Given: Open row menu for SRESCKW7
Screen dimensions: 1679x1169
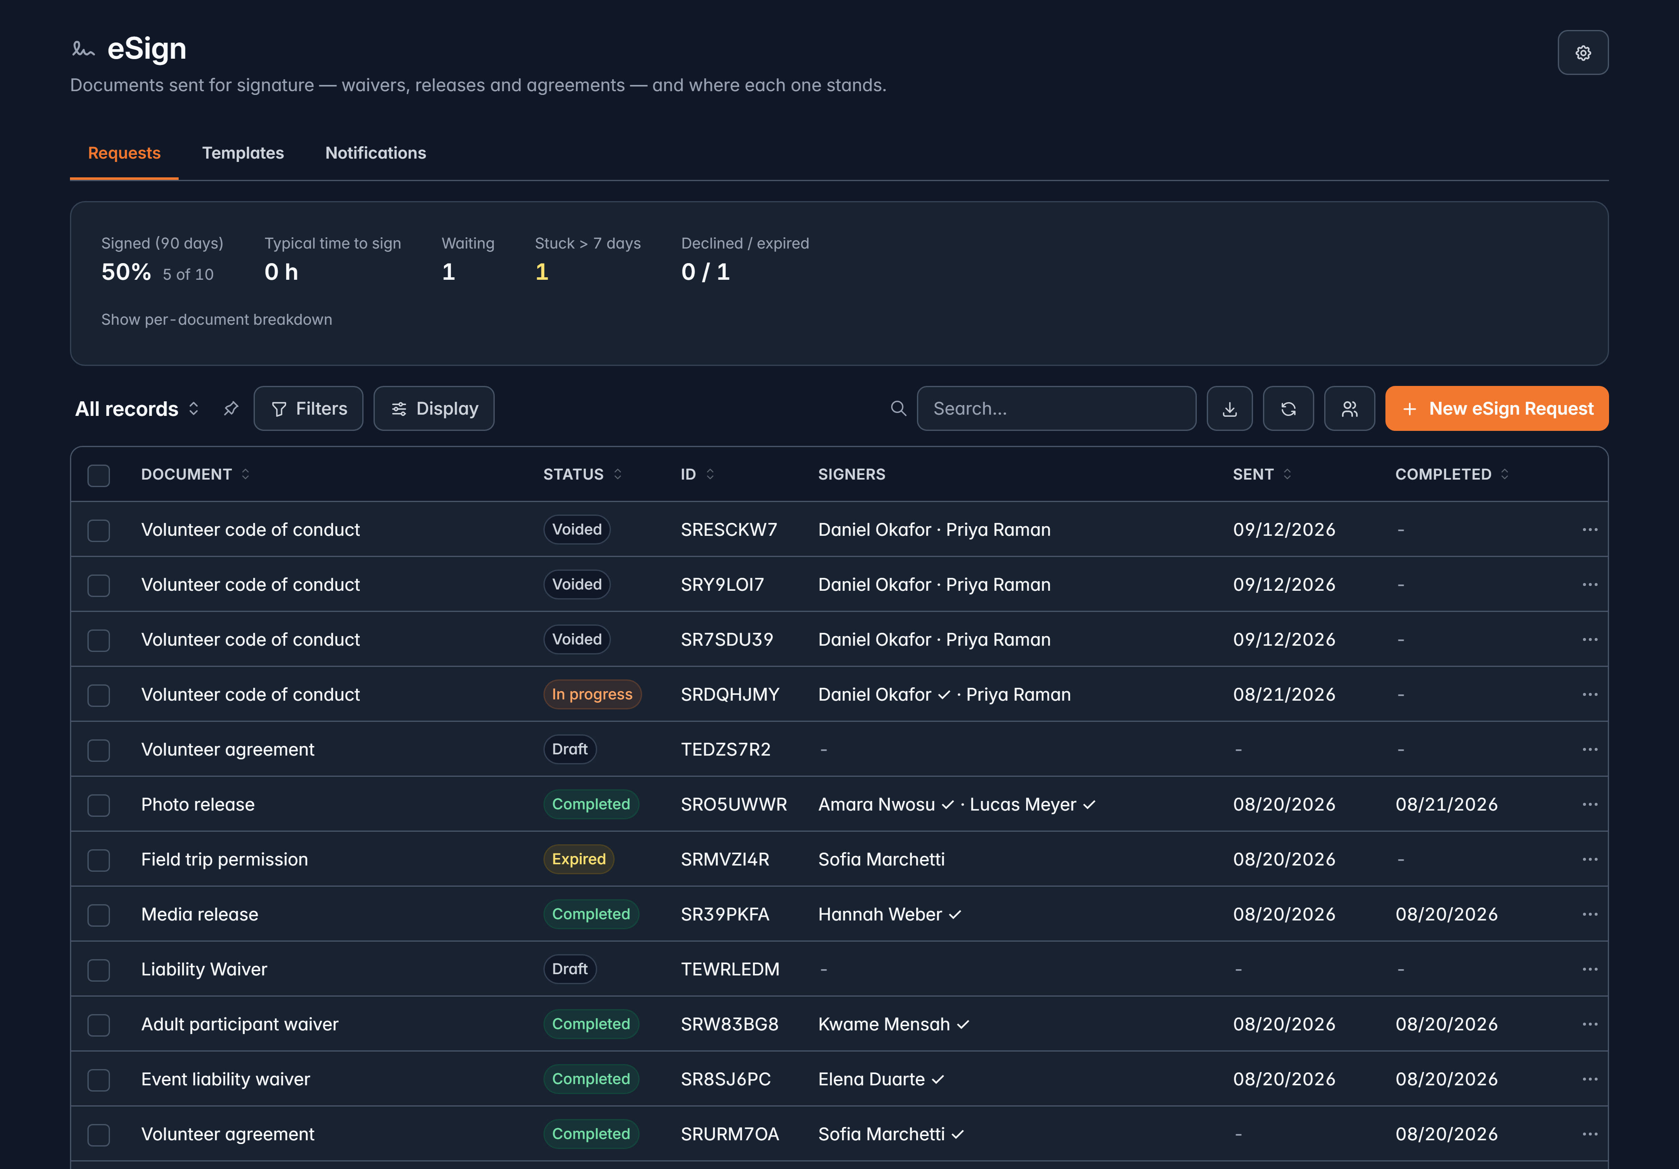Looking at the screenshot, I should (x=1589, y=529).
